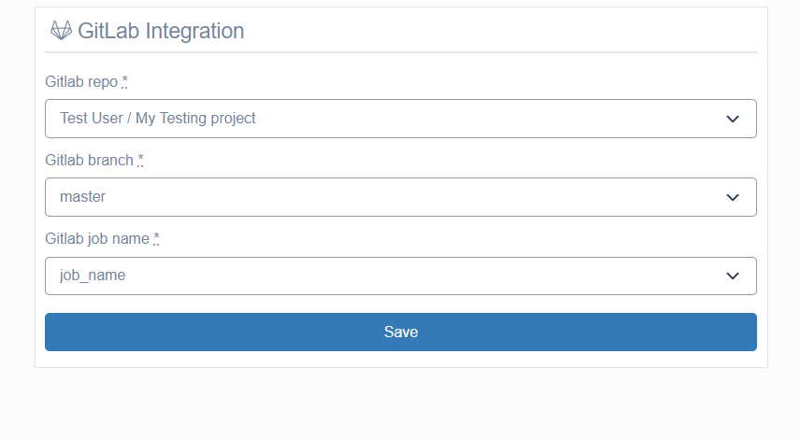Save the GitLab integration settings

click(400, 332)
